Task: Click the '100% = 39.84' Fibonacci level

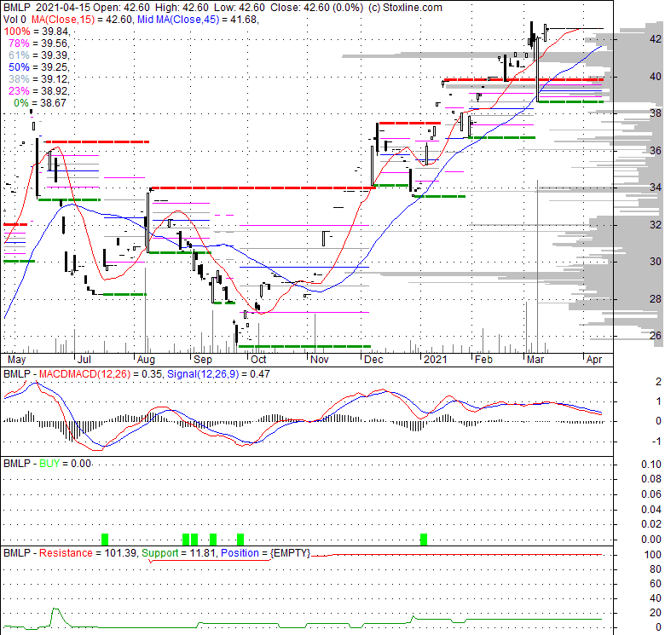Action: click(x=36, y=32)
